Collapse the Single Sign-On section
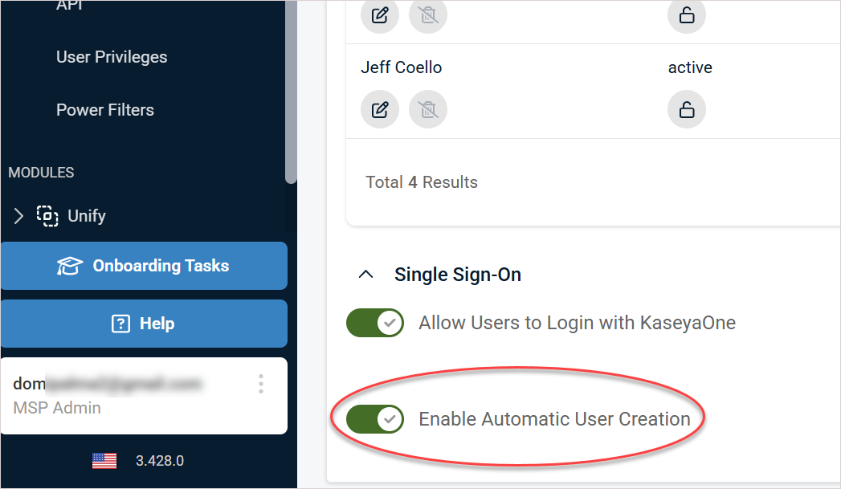The image size is (841, 489). [x=365, y=275]
